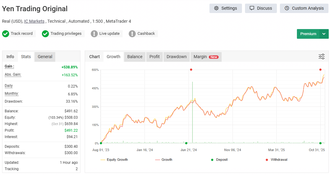
Task: Click the Trading privileges green checkmark icon
Action: 45,34
